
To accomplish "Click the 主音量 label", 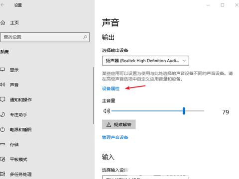I will click(109, 101).
